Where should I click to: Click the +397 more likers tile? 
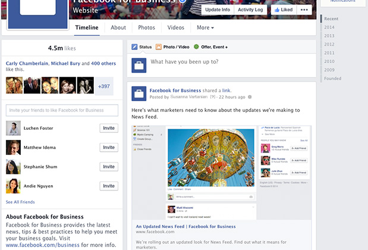[104, 86]
